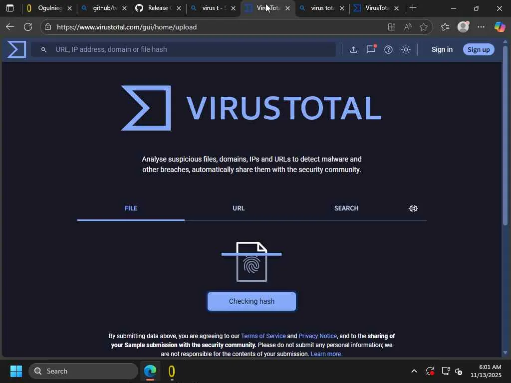This screenshot has width=511, height=383.
Task: Open the tab actions menu icon
Action: coord(10,8)
